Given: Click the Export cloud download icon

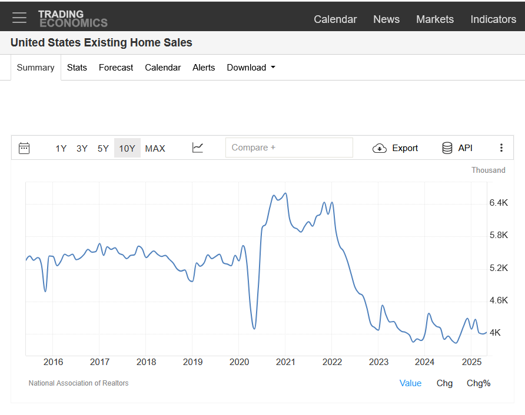Looking at the screenshot, I should [380, 148].
